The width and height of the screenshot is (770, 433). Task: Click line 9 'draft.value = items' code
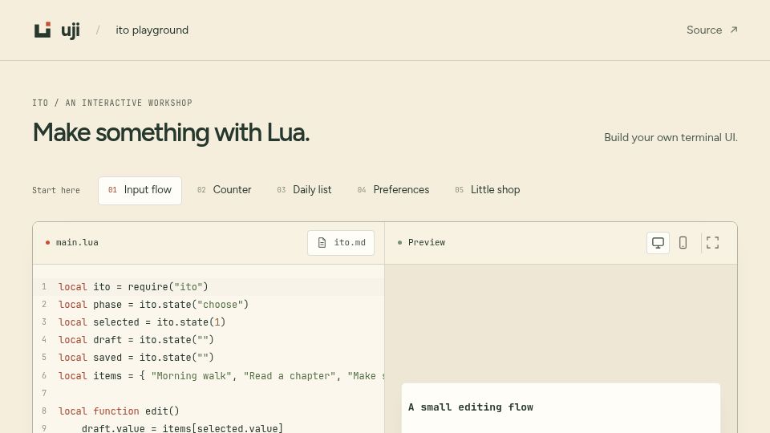point(182,428)
